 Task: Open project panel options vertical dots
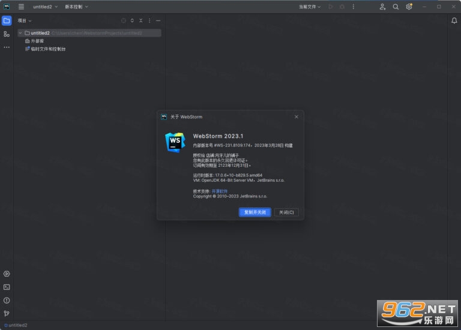coord(149,20)
